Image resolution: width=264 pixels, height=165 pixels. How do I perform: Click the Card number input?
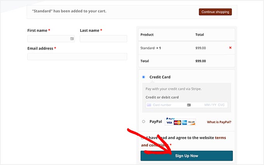pos(168,105)
